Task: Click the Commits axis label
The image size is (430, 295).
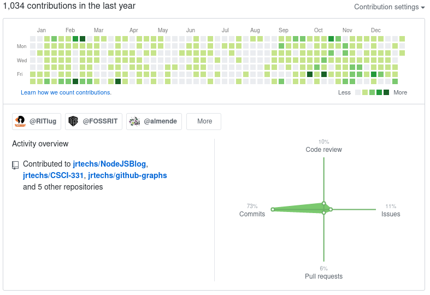Action: click(x=252, y=214)
